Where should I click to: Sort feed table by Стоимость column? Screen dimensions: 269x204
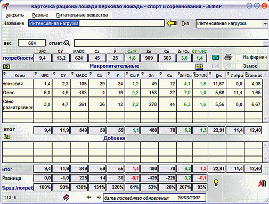click(253, 75)
